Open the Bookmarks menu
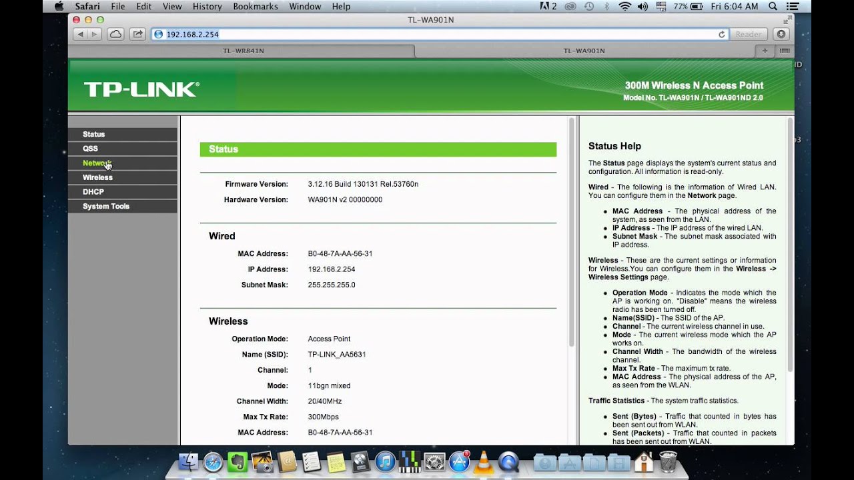Viewport: 854px width, 480px height. click(256, 7)
